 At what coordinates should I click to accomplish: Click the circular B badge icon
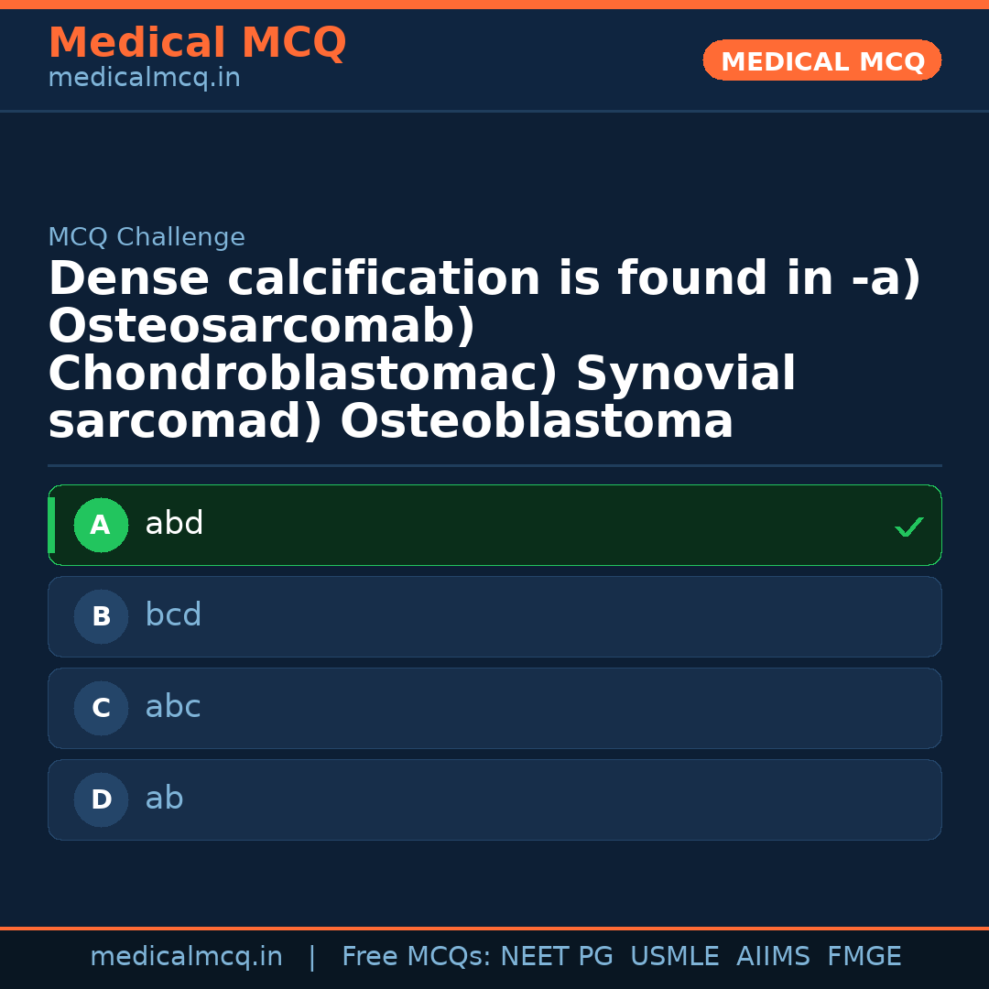point(101,616)
